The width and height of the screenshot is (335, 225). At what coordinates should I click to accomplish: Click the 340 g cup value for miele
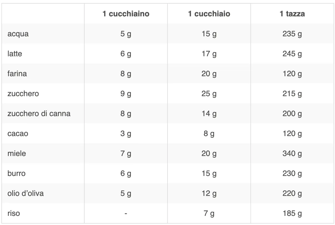coord(292,154)
